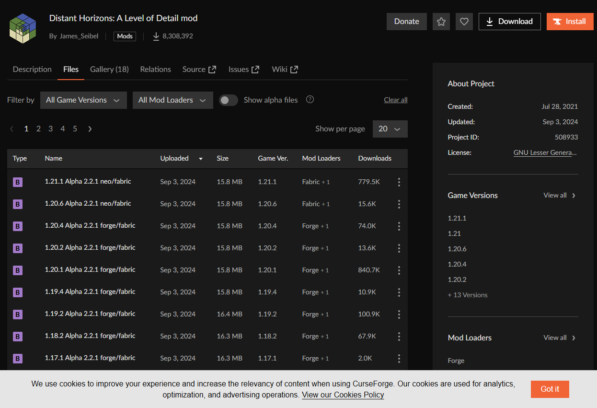Accept cookies with Got it button
This screenshot has width=597, height=408.
(x=550, y=389)
